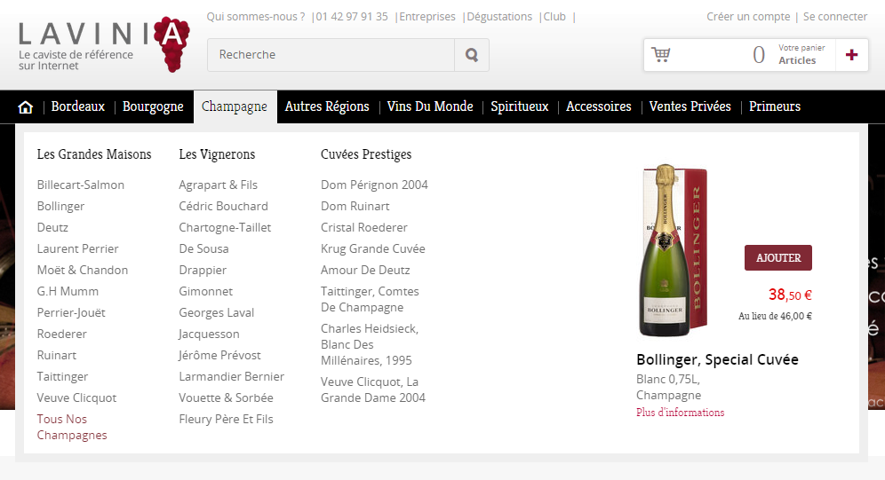Select Perrier-Jouët
This screenshot has height=480, width=885.
[x=71, y=312]
